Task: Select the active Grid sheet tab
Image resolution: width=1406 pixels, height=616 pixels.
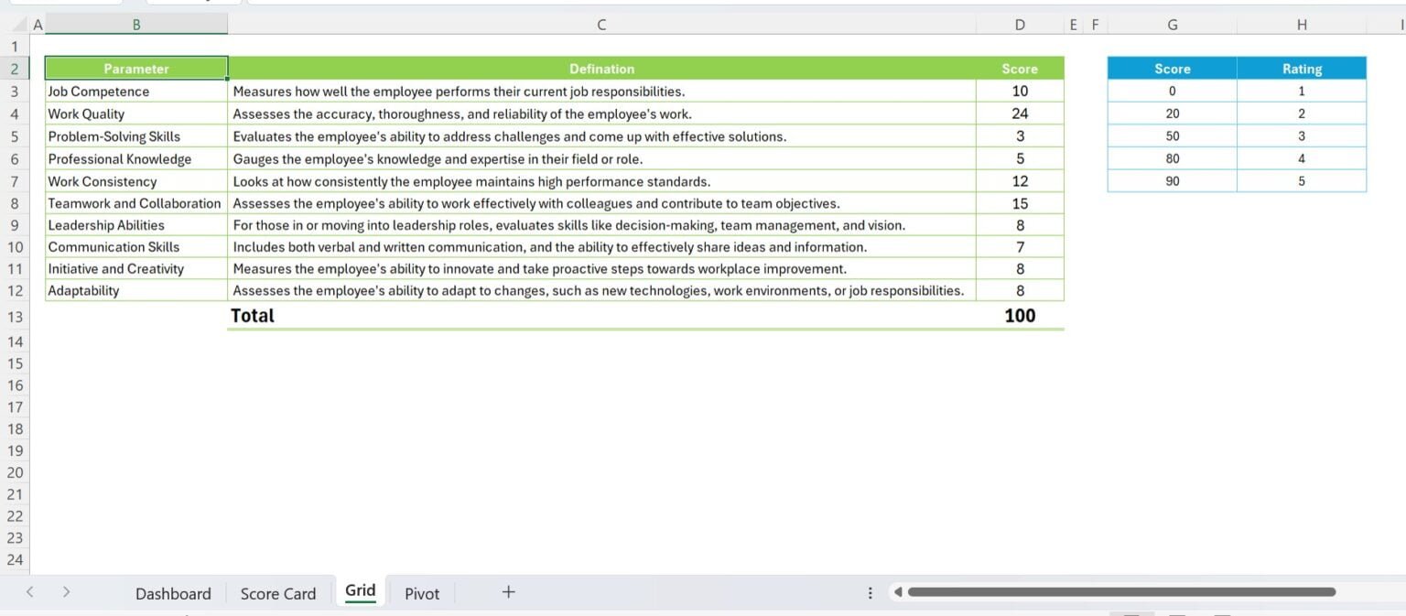Action: click(359, 591)
